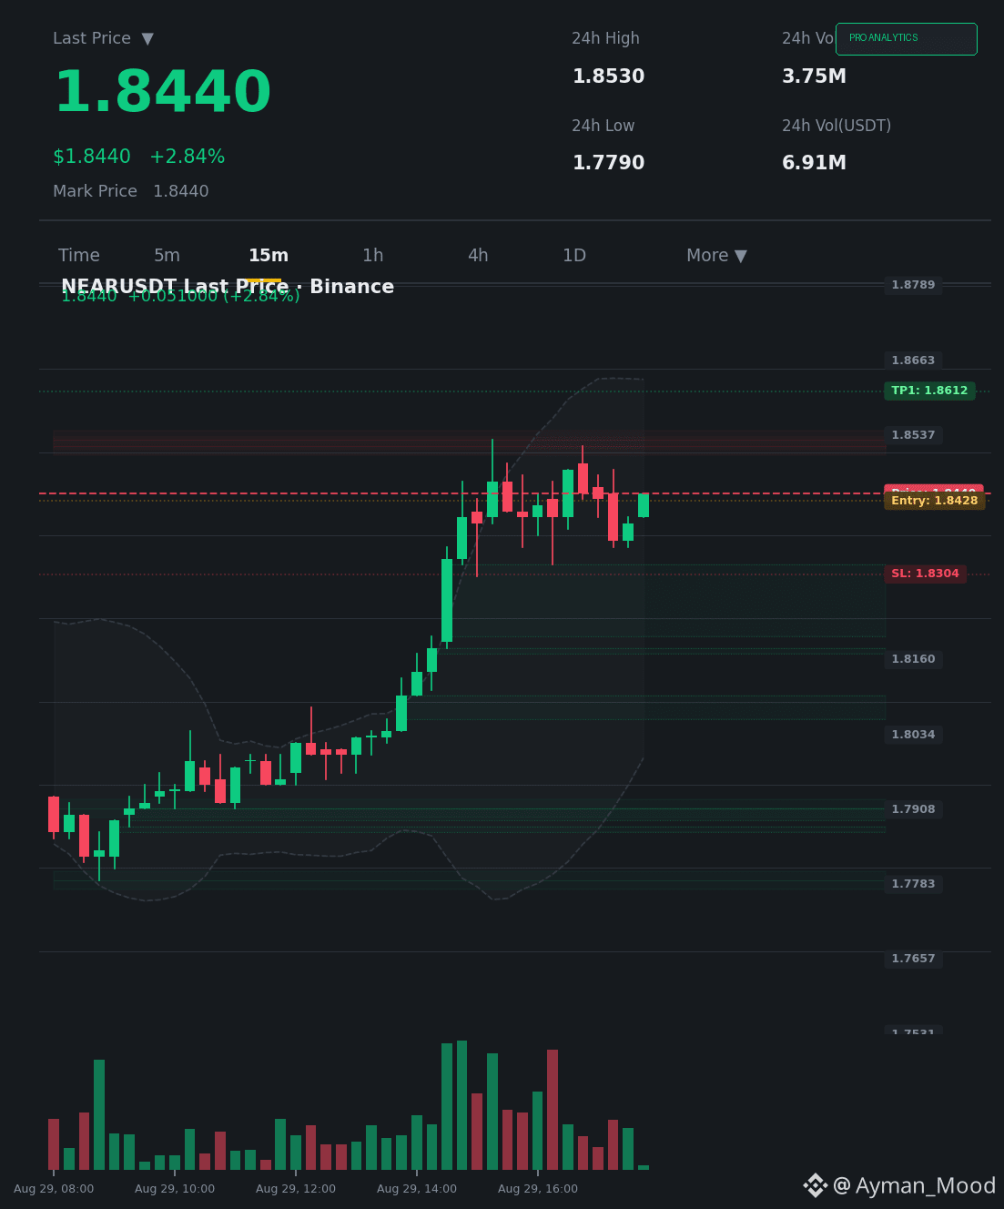Click the 24h High value 1.8530
Screen dimensions: 1004x1209
tap(608, 76)
